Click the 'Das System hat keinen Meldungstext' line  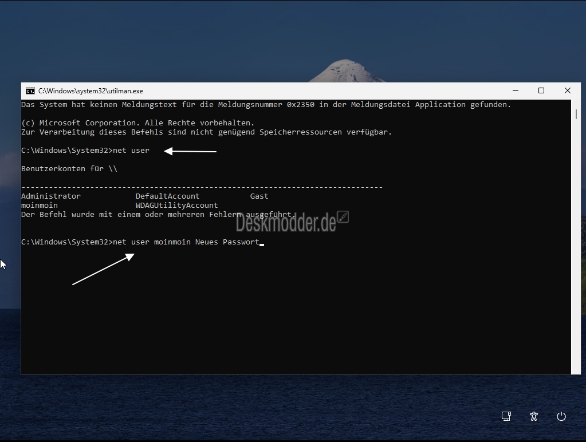(x=266, y=105)
